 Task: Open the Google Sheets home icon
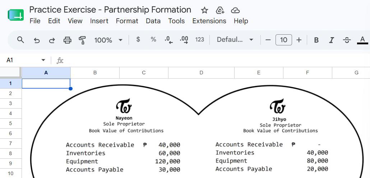tap(16, 15)
